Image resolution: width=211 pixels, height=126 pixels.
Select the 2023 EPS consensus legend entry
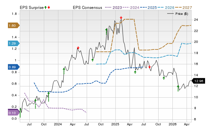tap(113, 8)
